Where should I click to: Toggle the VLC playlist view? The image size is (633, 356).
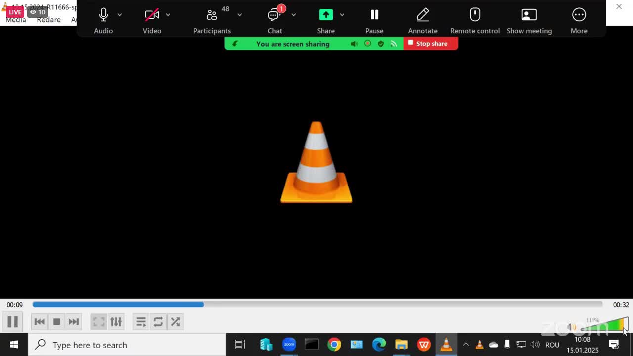(141, 322)
